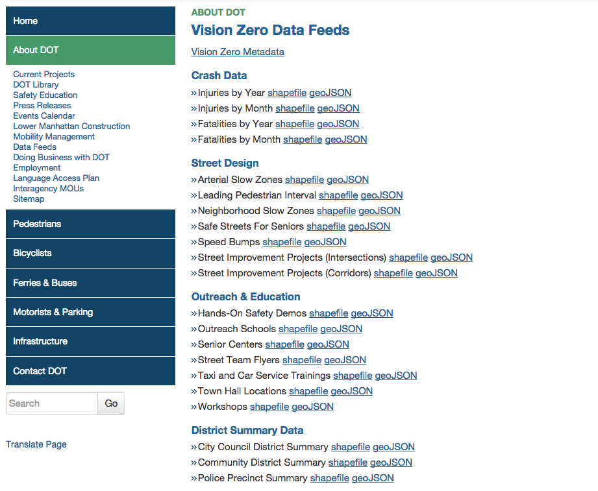Download Police Precinct Summary shapefile
The width and height of the screenshot is (598, 491).
coord(329,478)
